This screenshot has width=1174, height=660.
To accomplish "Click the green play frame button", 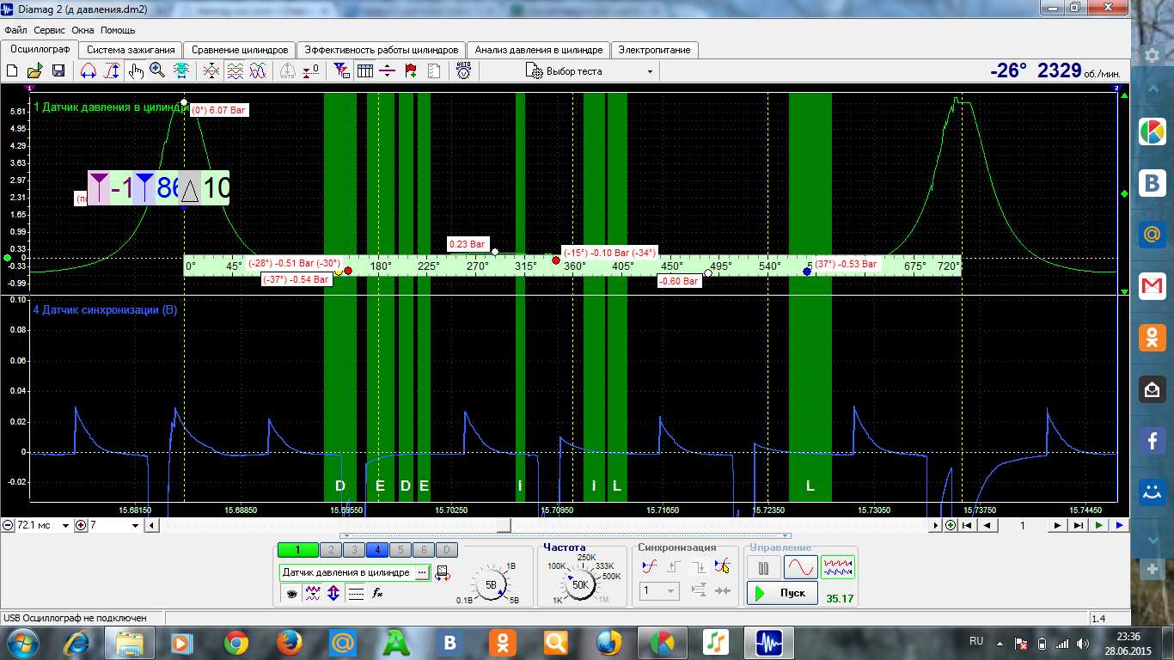I will [1099, 525].
